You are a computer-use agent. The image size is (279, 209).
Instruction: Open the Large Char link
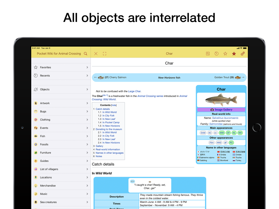[134, 91]
